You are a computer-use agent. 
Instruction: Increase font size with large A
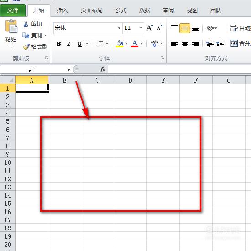[x=150, y=28]
